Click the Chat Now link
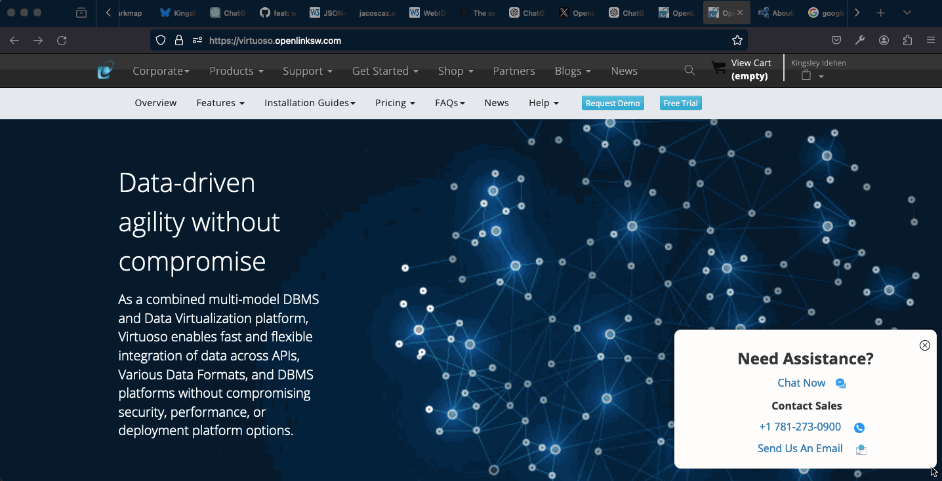Image resolution: width=942 pixels, height=481 pixels. pos(801,383)
